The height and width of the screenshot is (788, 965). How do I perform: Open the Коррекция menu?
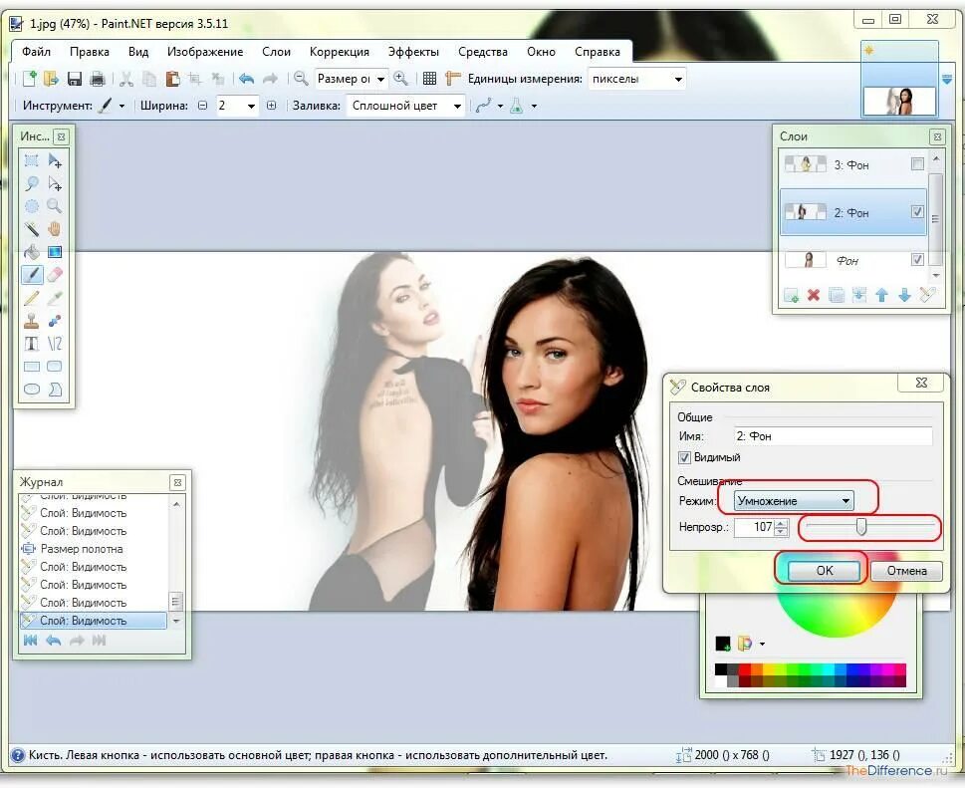(x=340, y=52)
